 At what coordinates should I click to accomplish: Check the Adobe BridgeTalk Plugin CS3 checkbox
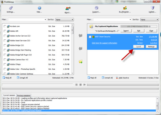click(x=5, y=55)
